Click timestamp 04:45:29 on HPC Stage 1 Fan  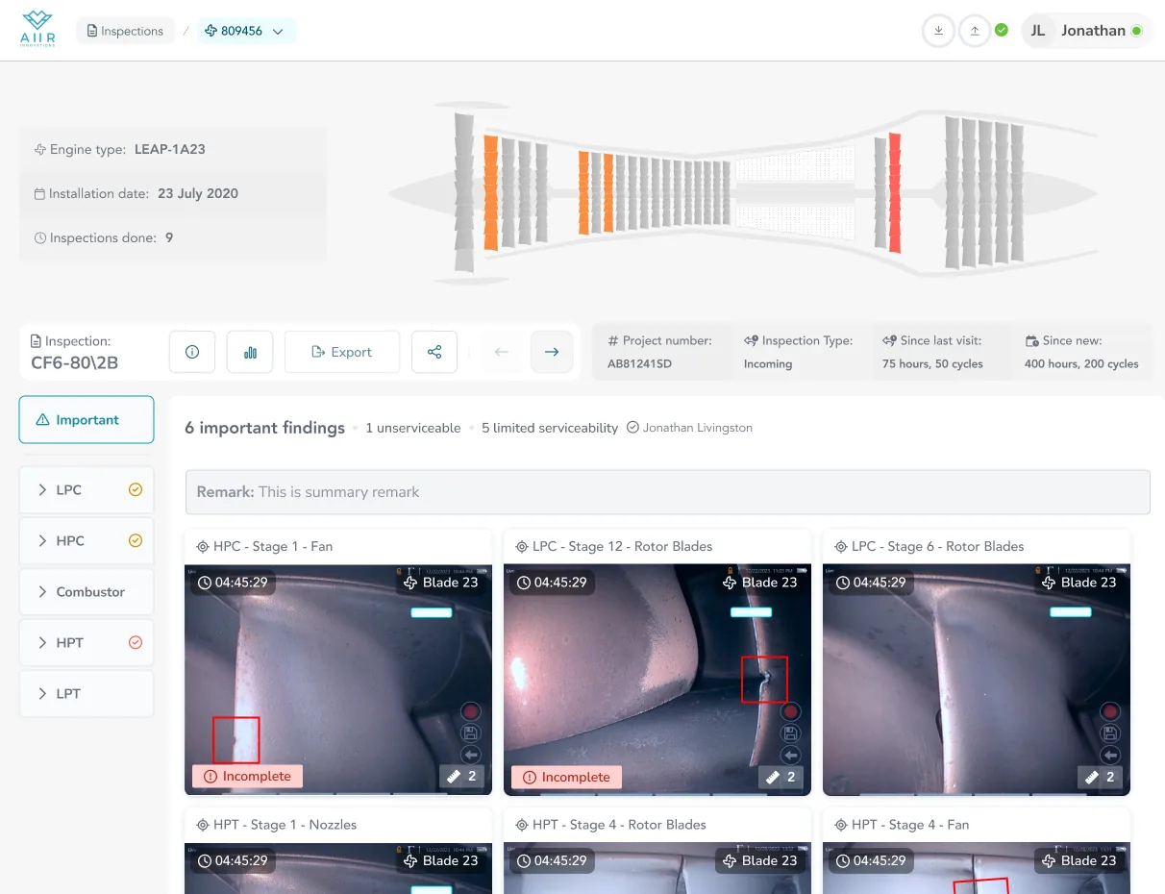pos(233,583)
